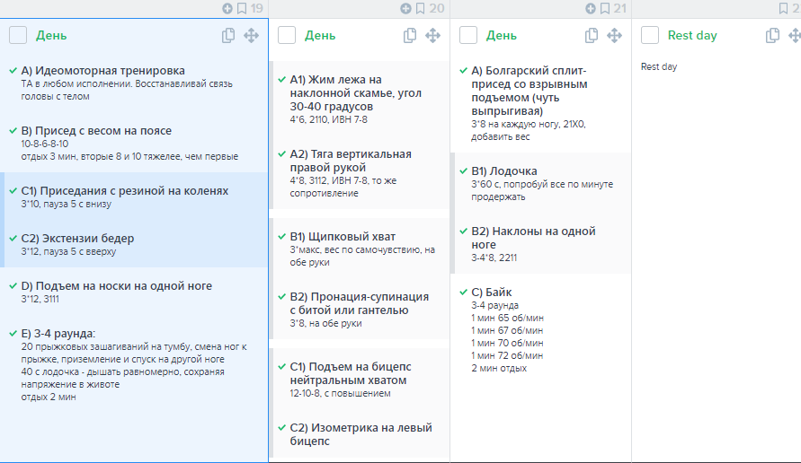
Task: Toggle checkmark for Изометрика на левый бицепс
Action: [282, 427]
